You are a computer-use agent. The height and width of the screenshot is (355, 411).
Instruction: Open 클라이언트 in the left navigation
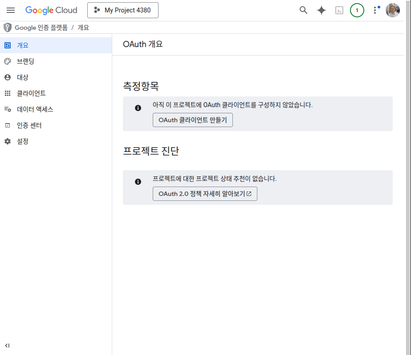click(x=31, y=93)
